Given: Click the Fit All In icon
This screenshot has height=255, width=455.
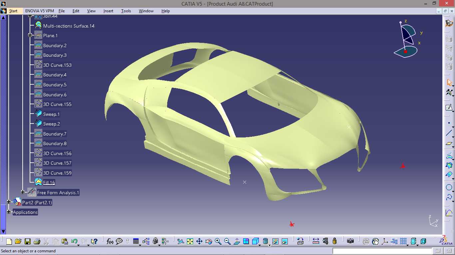Looking at the screenshot, I should (x=190, y=241).
